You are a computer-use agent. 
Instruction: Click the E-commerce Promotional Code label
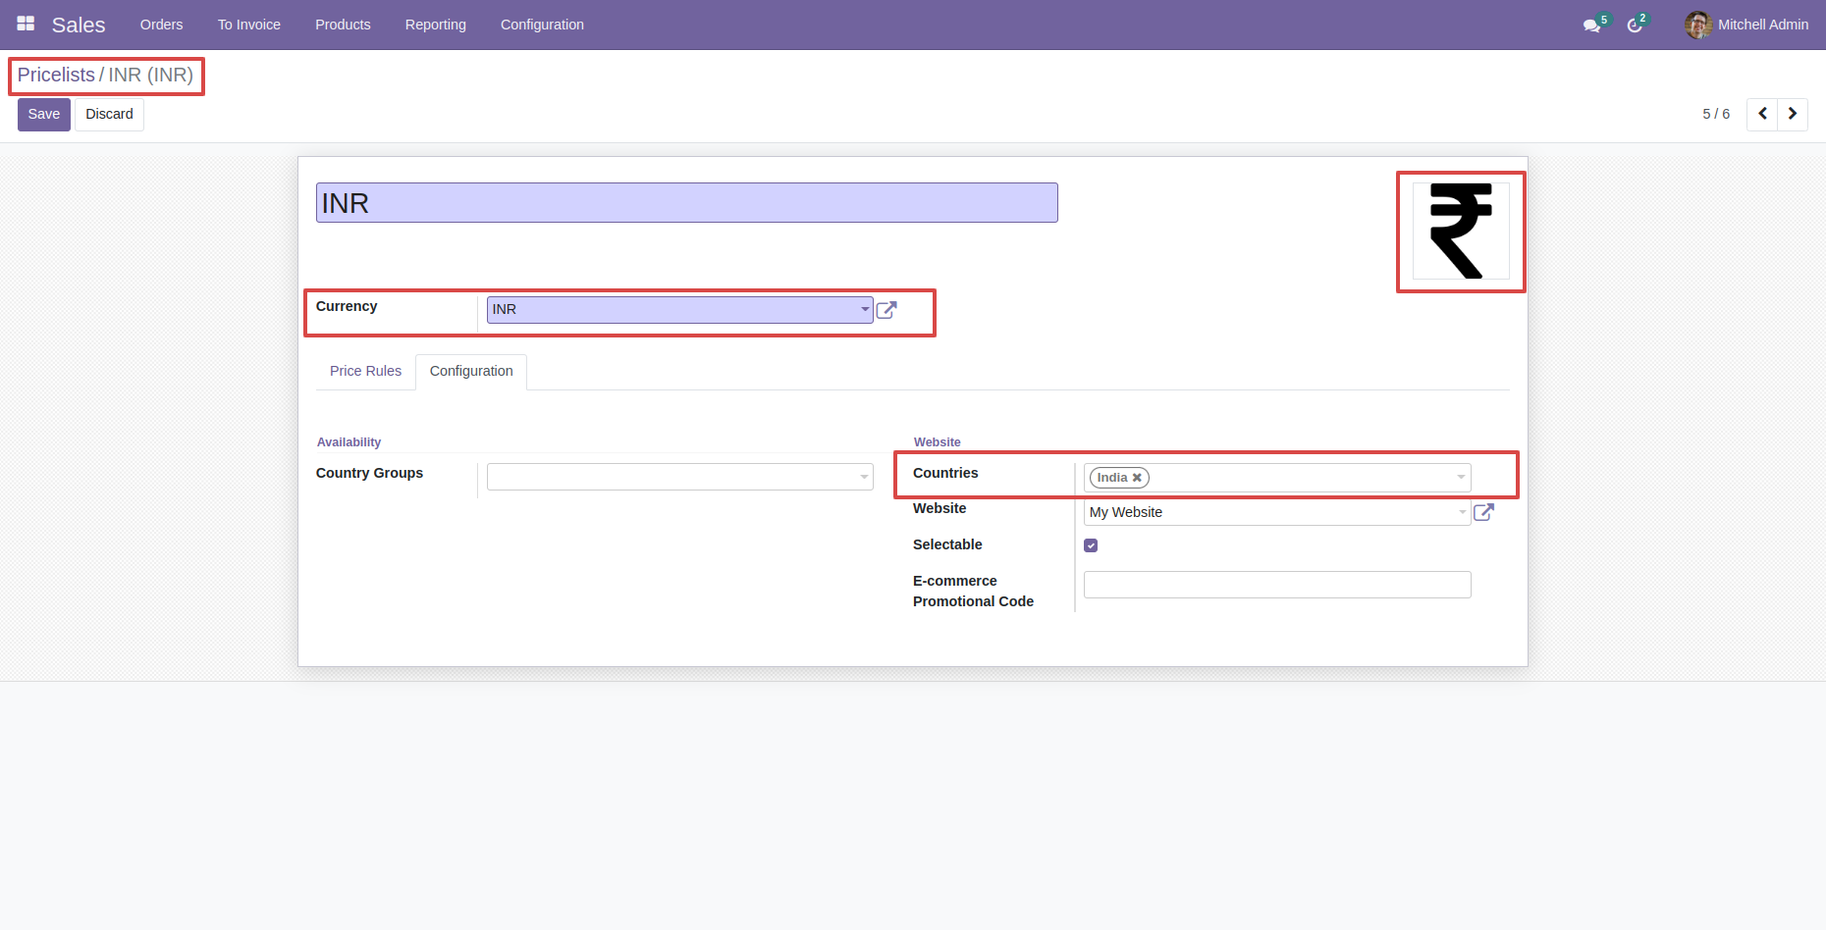pos(973,592)
